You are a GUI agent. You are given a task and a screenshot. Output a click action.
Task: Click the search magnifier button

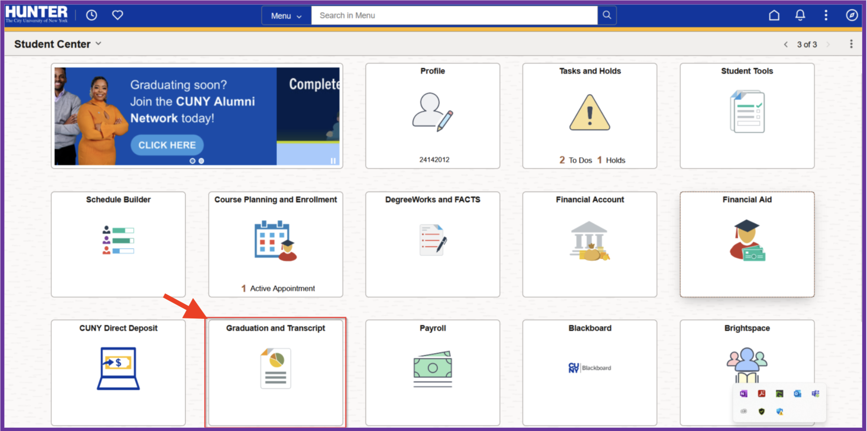point(607,15)
